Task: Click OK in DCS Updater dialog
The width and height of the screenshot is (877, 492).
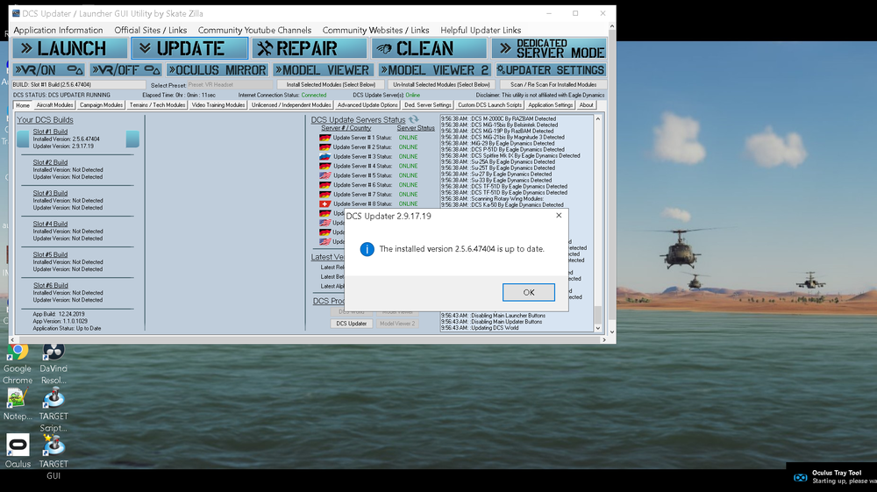Action: coord(529,292)
